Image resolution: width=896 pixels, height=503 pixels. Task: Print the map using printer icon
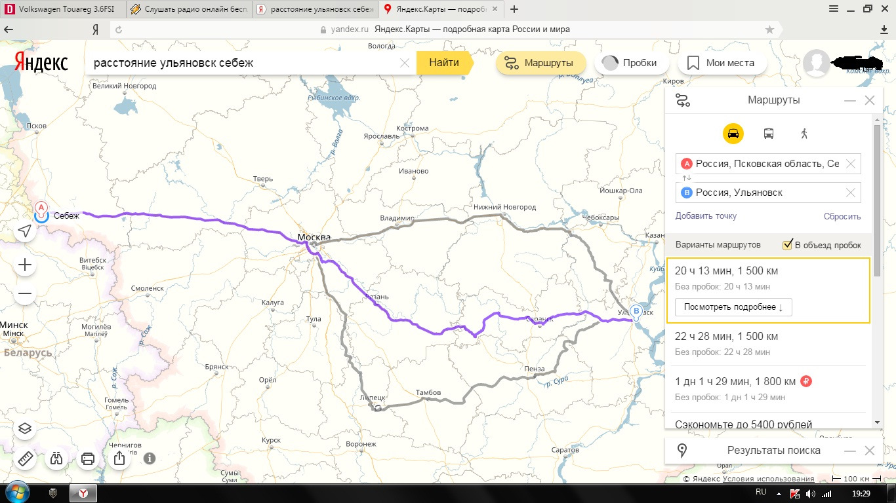coord(88,458)
